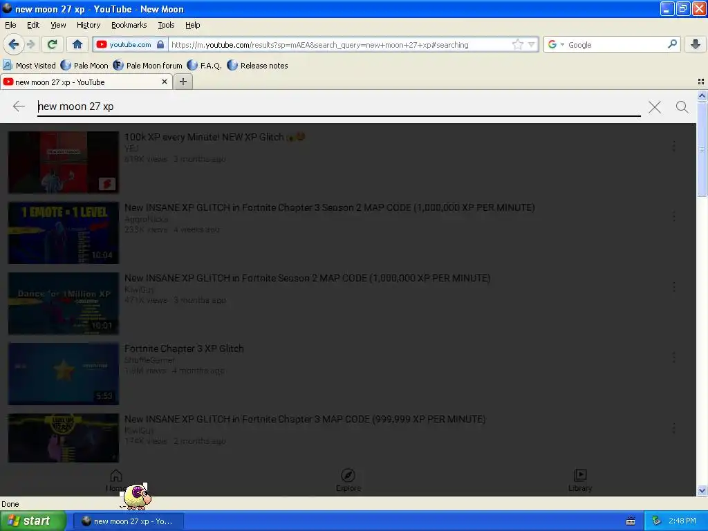708x531 pixels.
Task: Open the Help menu
Action: click(x=193, y=25)
